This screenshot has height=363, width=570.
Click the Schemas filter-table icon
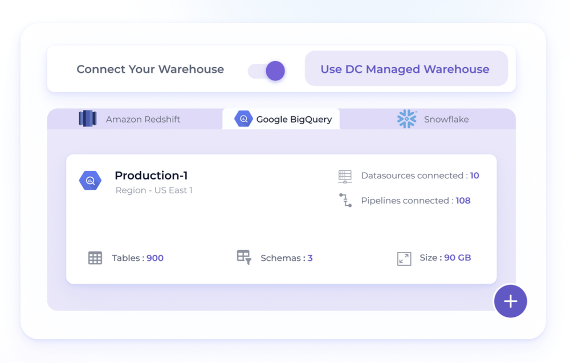point(244,257)
